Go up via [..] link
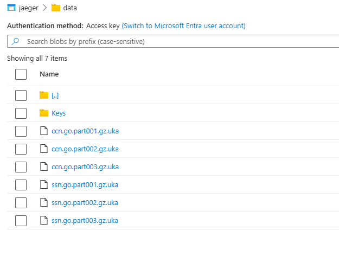Viewport: 339px width, 256px height. click(x=55, y=95)
